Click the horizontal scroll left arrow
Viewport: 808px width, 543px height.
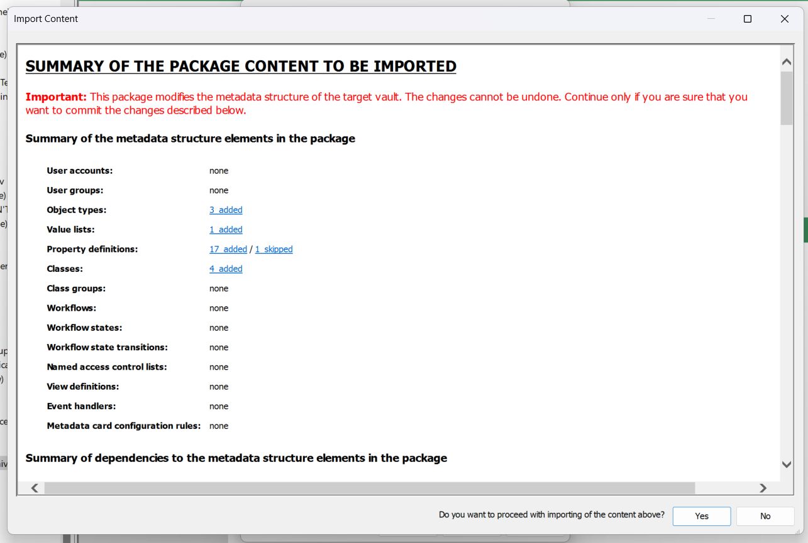click(x=35, y=488)
